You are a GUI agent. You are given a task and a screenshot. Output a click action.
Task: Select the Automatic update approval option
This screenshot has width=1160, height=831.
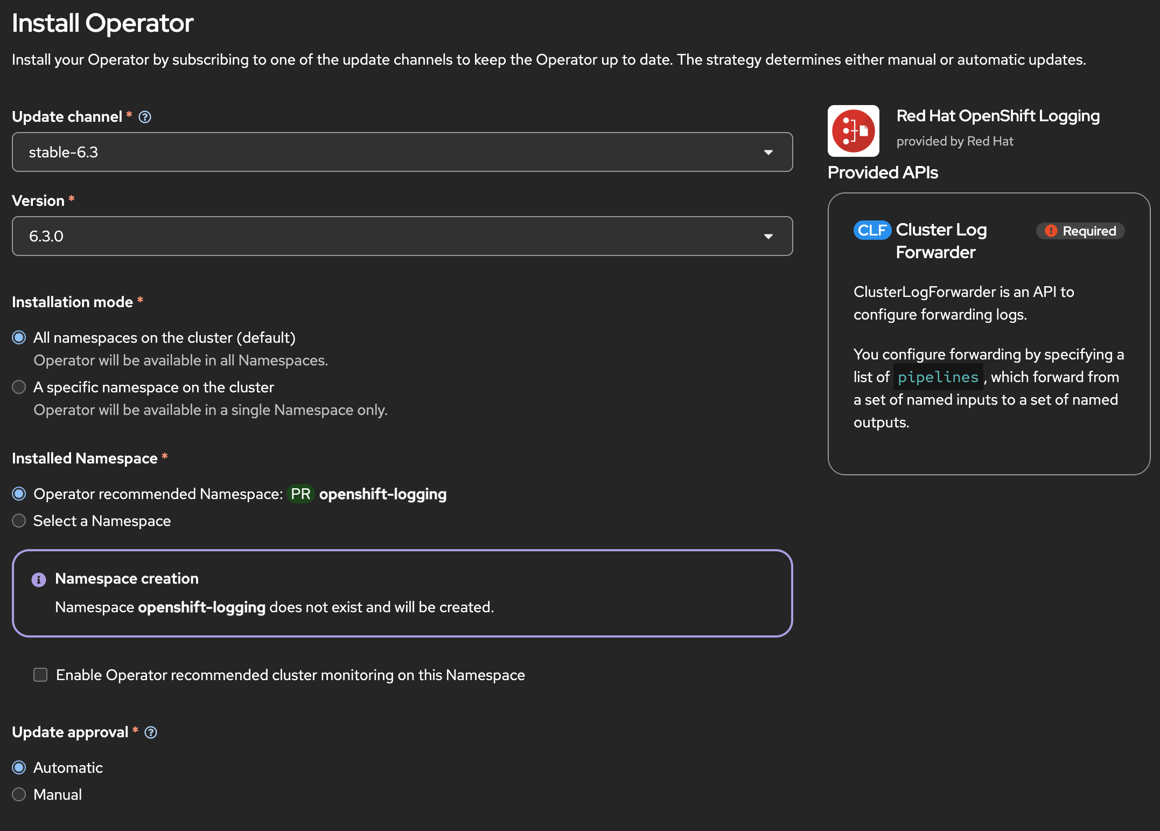pyautogui.click(x=19, y=767)
